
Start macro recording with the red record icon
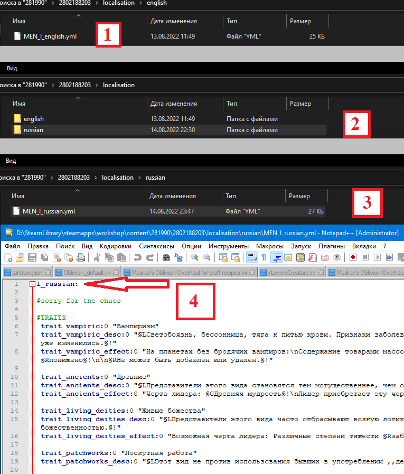(353, 257)
